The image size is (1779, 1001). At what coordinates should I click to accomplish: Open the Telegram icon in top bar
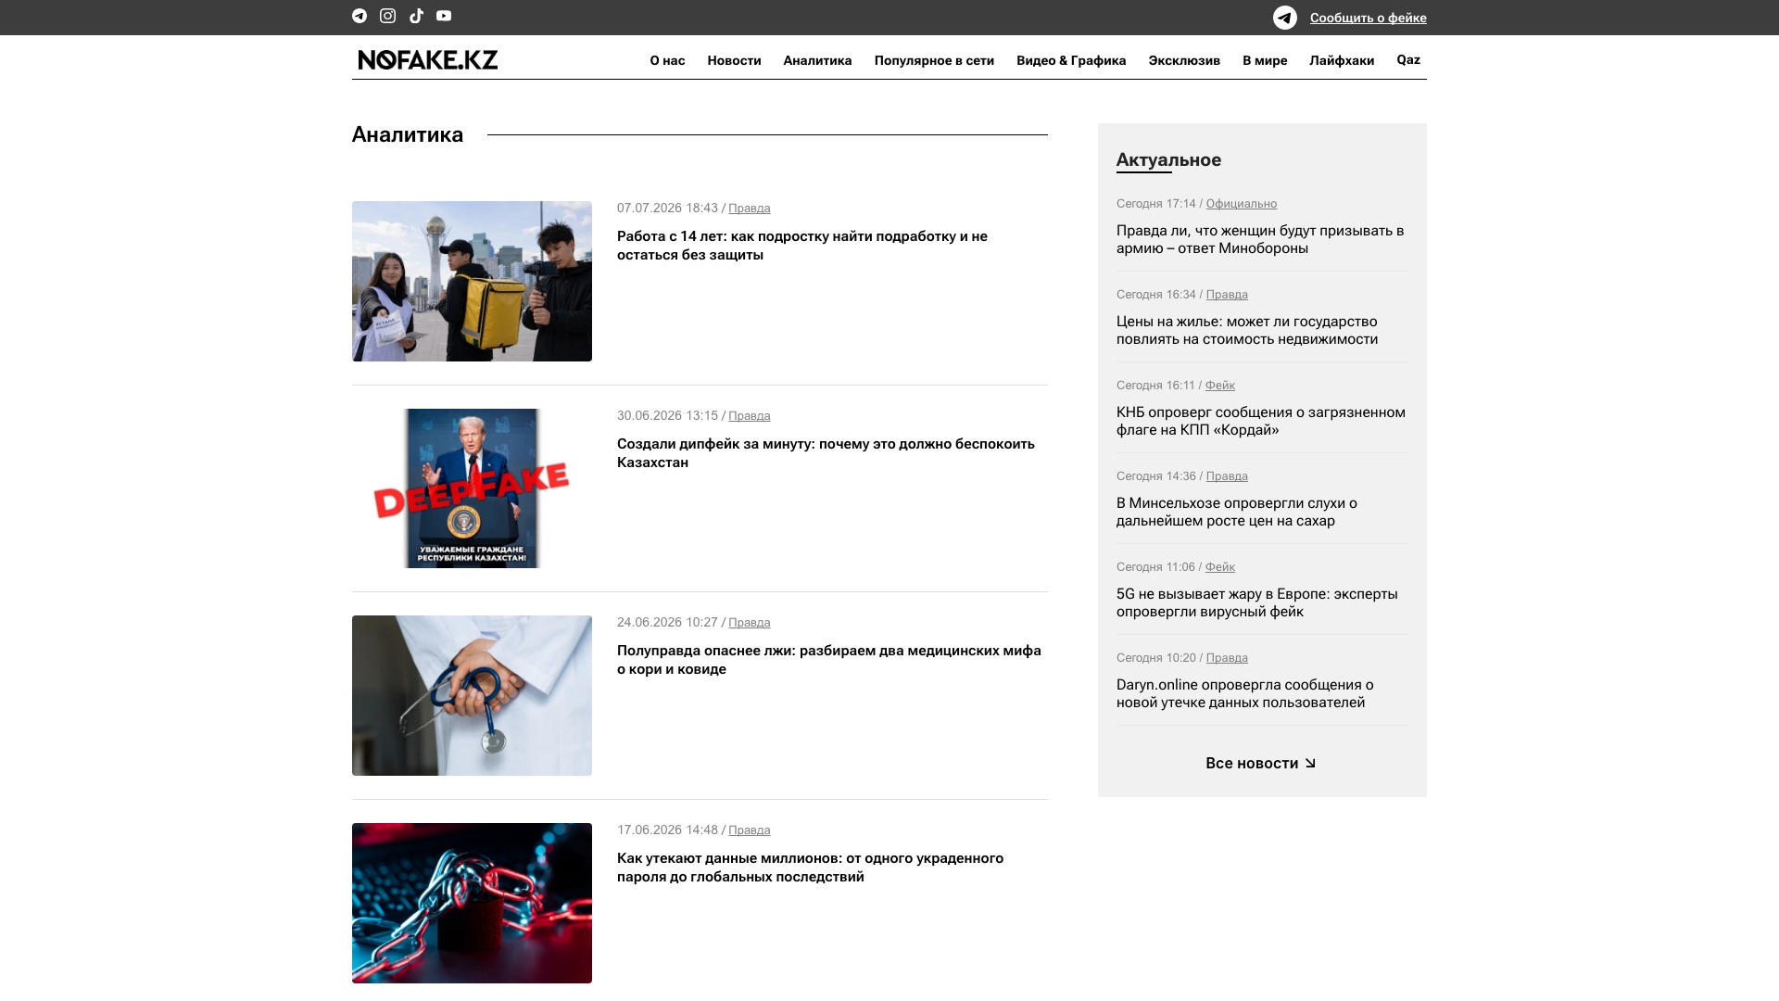click(360, 16)
